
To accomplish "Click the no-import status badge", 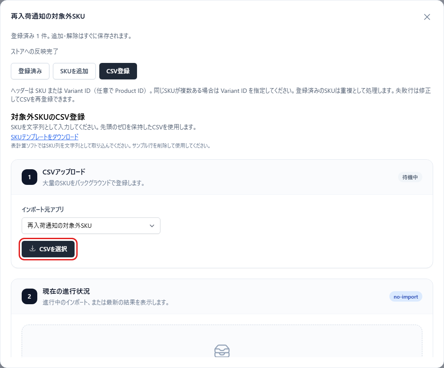I will 405,297.
